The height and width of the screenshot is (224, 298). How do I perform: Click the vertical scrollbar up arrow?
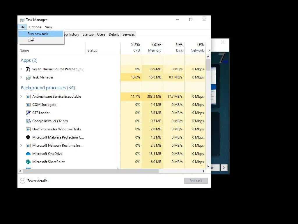[208, 57]
